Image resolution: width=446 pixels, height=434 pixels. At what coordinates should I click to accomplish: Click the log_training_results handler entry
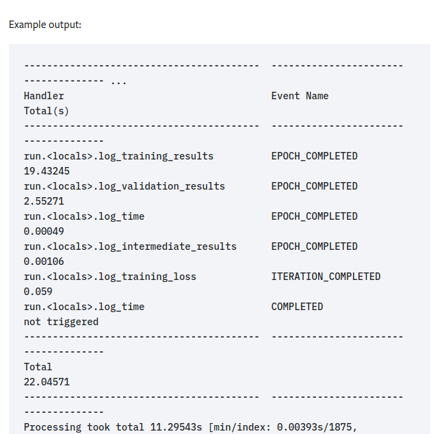pyautogui.click(x=118, y=156)
